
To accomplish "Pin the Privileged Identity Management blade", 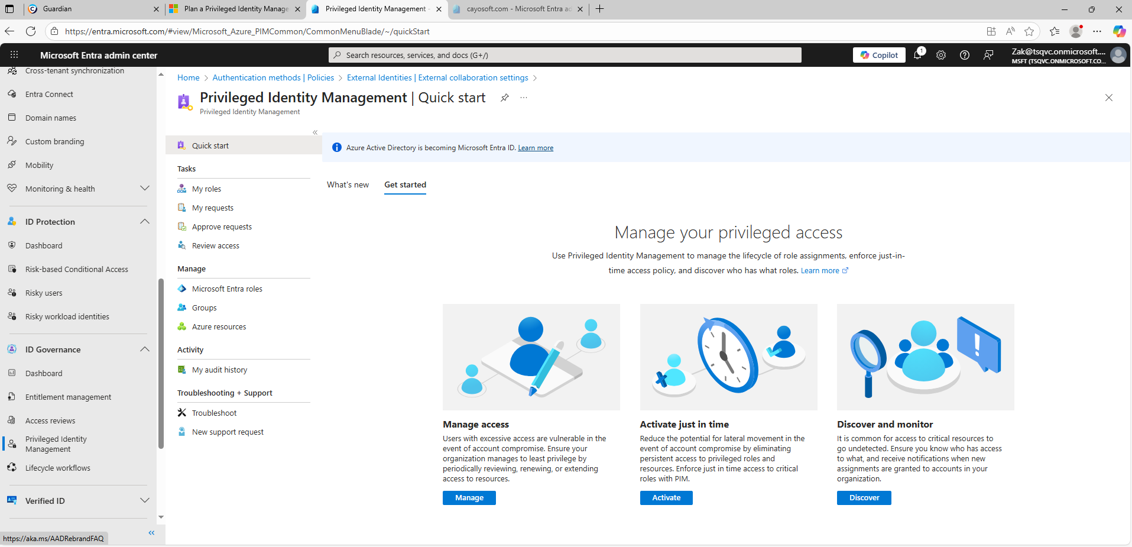I will click(504, 98).
